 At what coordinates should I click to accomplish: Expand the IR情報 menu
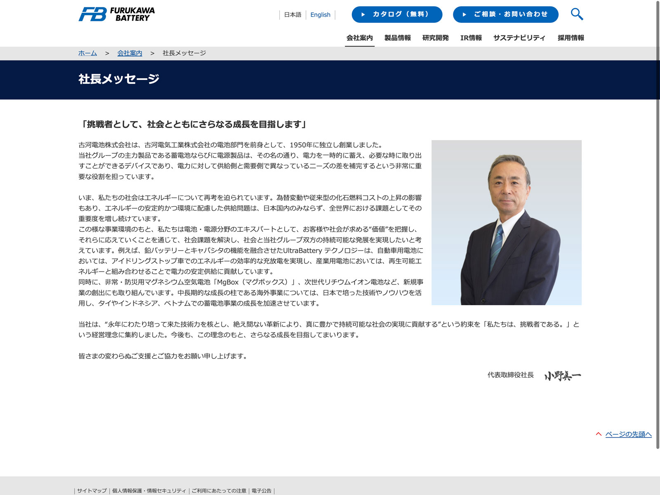click(471, 38)
